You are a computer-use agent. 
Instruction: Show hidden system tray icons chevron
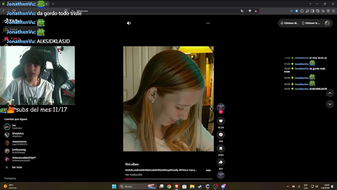[288, 187]
